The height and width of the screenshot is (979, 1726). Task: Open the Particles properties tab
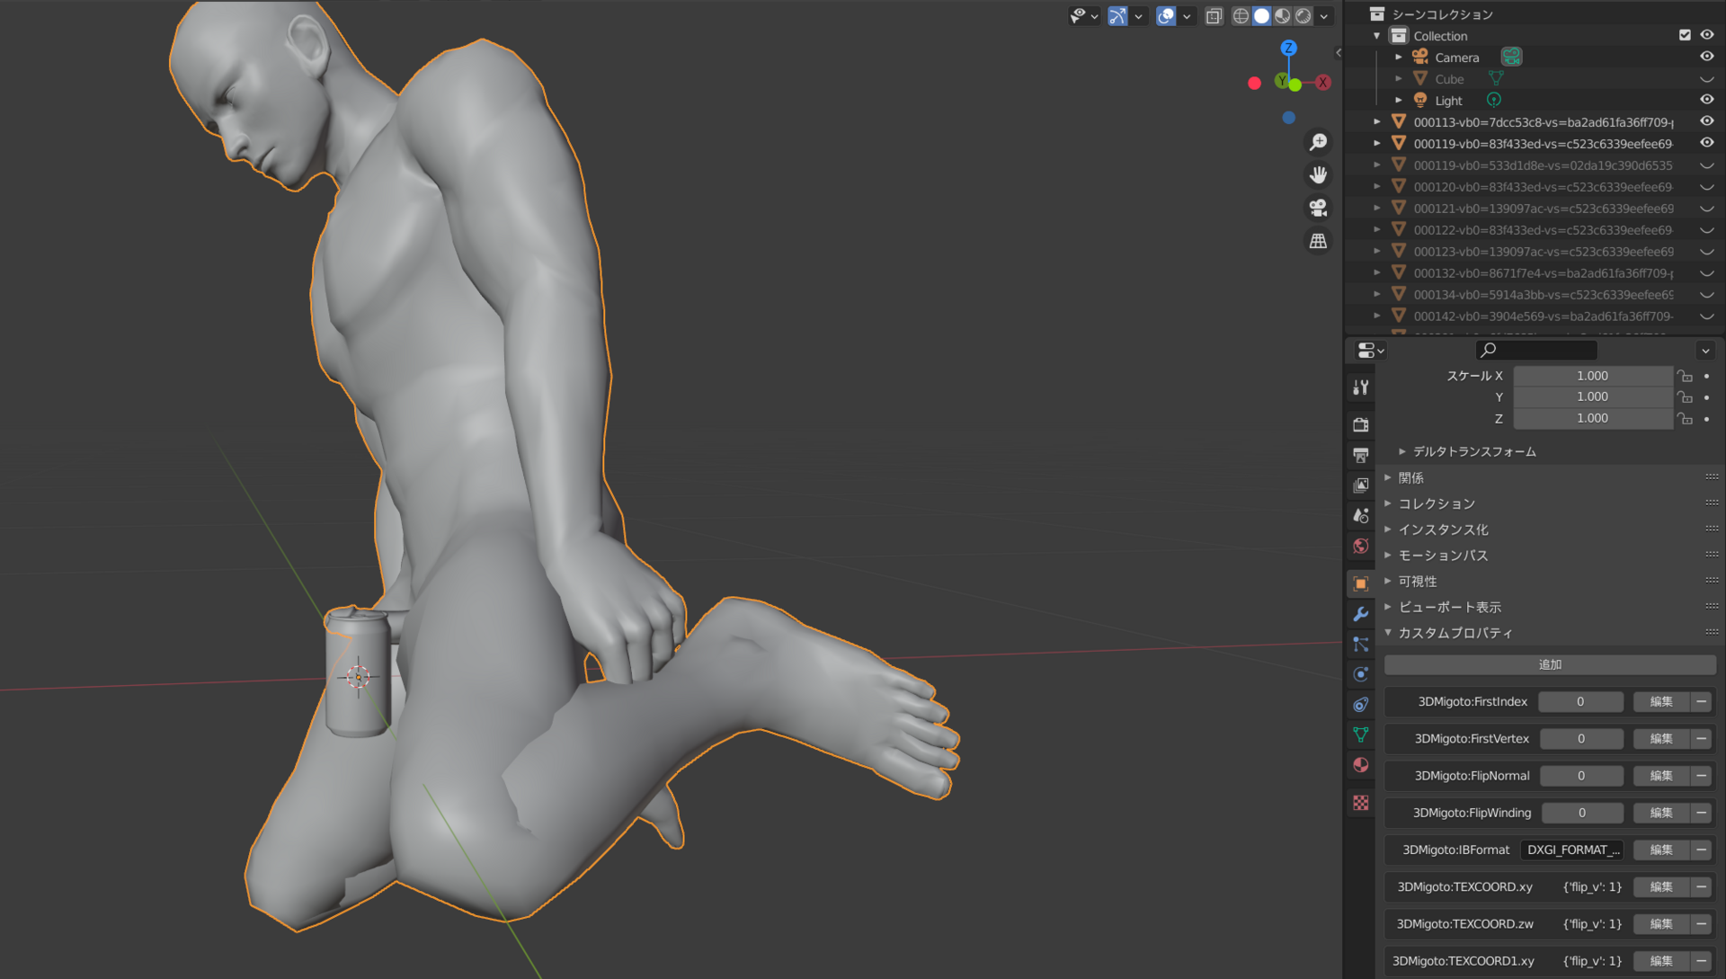point(1360,645)
